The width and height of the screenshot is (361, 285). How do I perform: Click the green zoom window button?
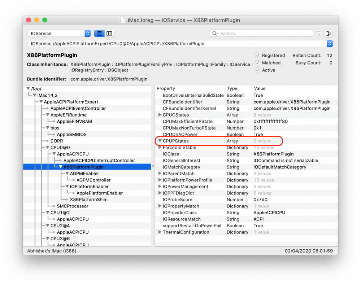(45, 20)
